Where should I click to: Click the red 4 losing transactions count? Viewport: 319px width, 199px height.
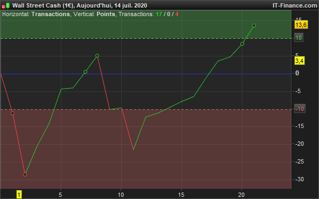[177, 14]
